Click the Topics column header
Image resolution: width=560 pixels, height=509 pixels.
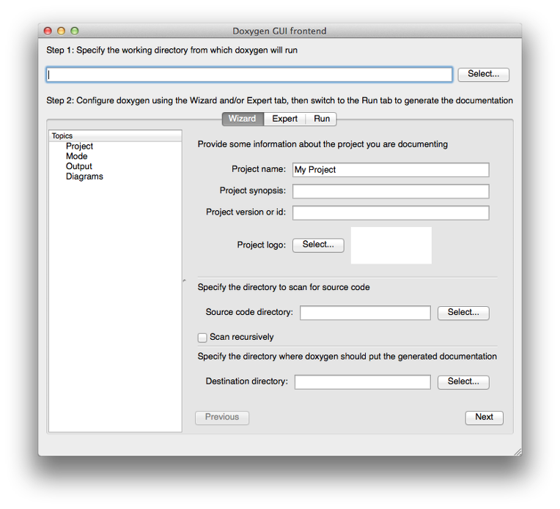point(115,135)
